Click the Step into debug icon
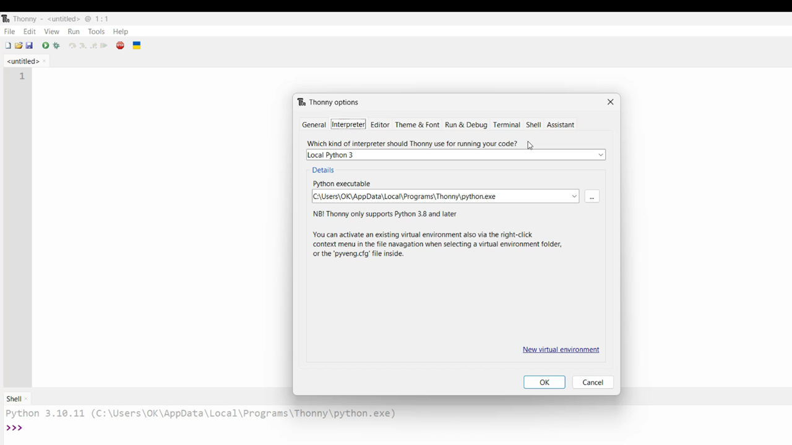 83,46
